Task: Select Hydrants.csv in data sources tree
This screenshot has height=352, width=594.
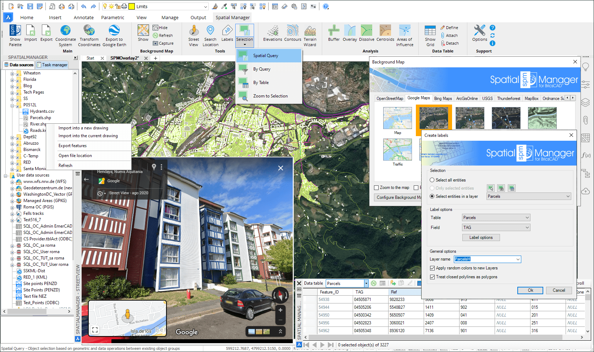Action: coord(42,111)
